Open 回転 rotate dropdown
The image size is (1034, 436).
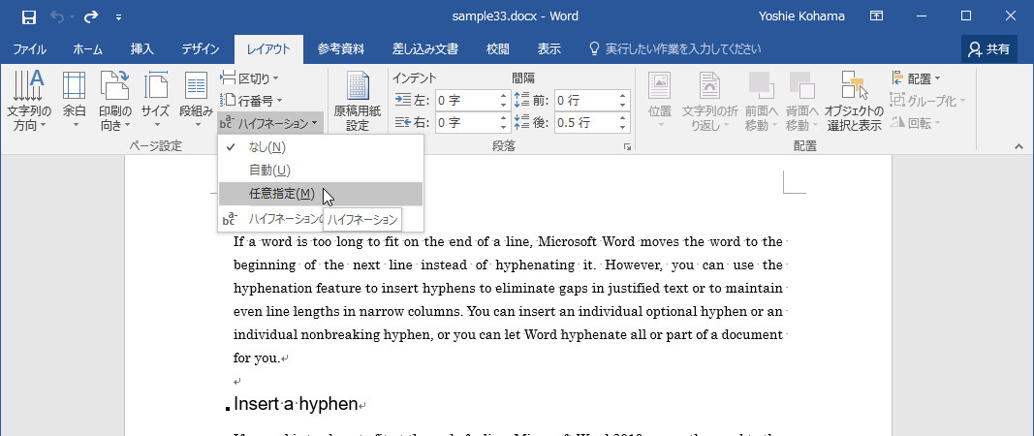pos(914,122)
